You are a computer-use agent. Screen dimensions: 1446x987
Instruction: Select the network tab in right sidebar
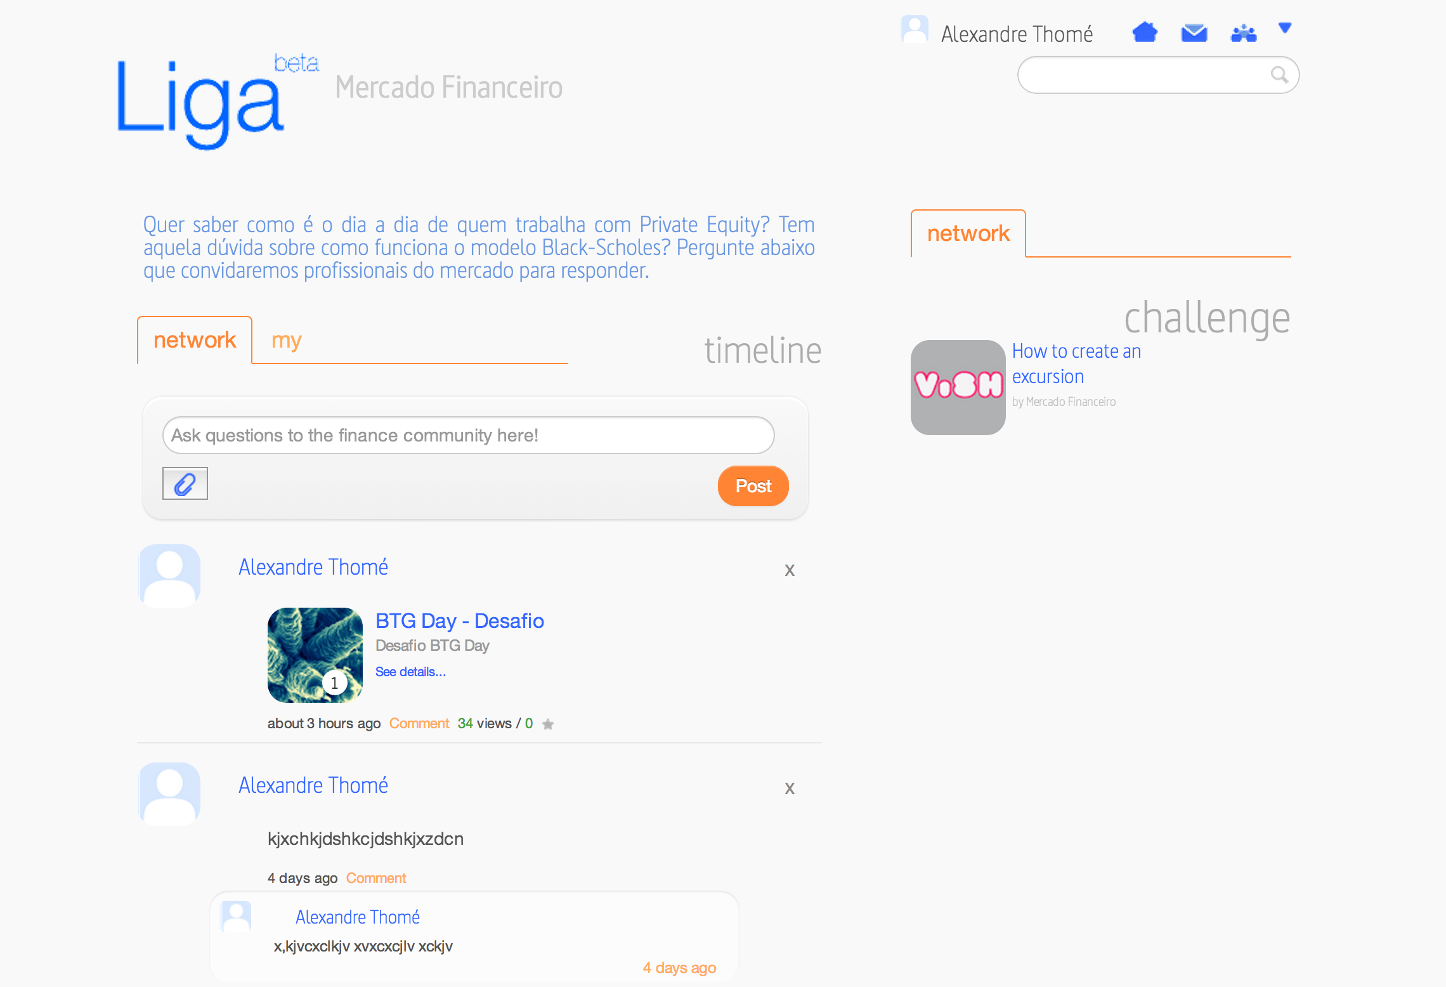click(x=968, y=233)
